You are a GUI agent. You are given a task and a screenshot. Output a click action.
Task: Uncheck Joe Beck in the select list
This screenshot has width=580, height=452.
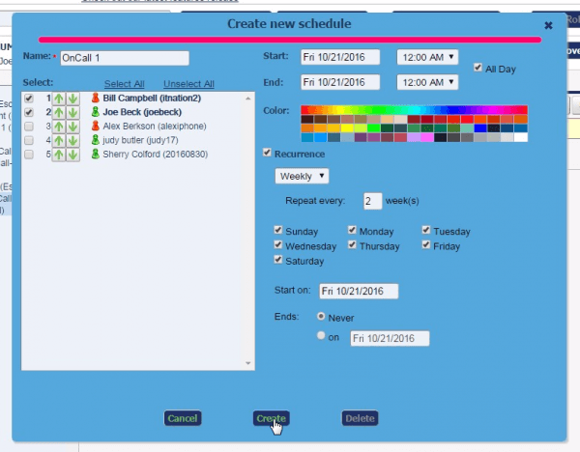point(29,112)
